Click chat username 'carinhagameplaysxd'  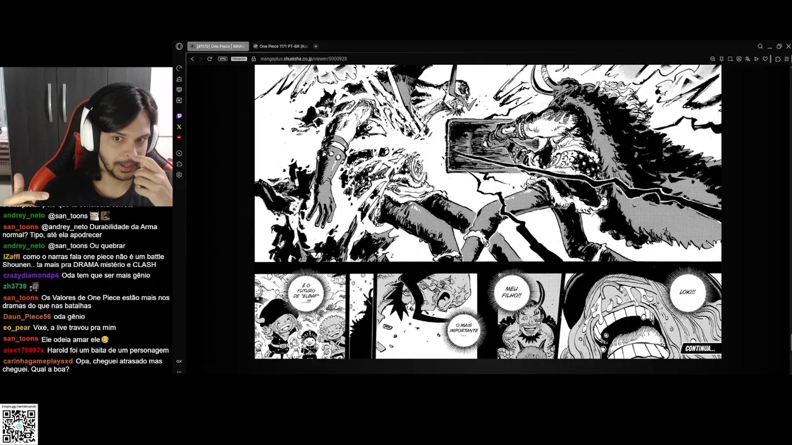[x=38, y=361]
